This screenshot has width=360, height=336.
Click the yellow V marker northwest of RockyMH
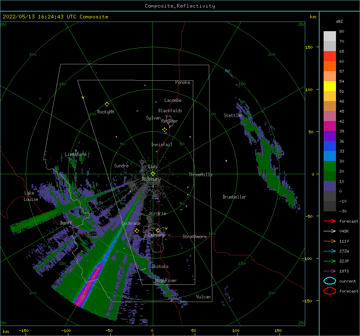[x=83, y=97]
